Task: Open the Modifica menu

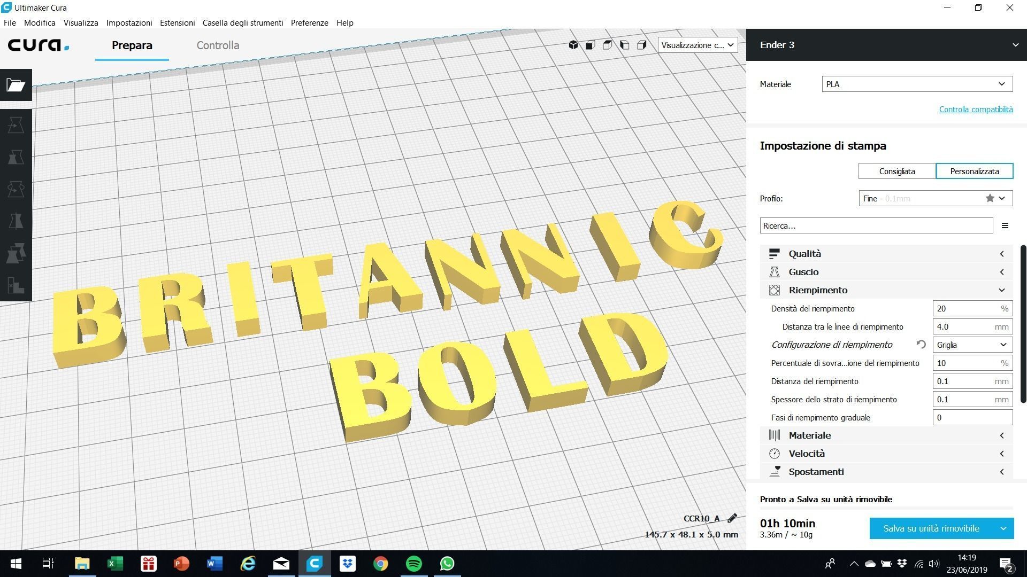Action: coord(40,22)
